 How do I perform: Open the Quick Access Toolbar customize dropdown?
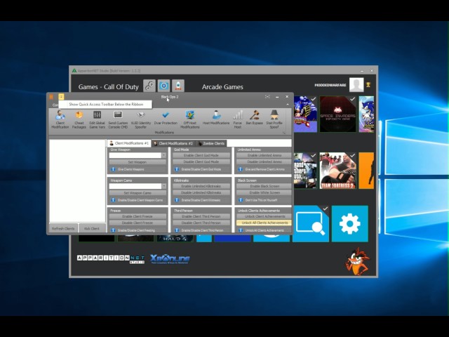61,97
